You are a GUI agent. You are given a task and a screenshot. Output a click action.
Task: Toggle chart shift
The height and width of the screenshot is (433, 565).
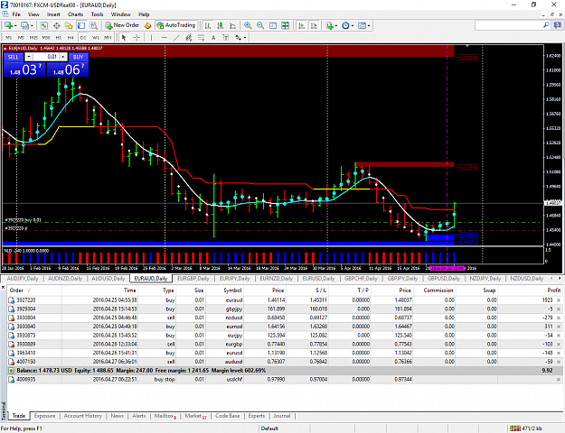(315, 25)
